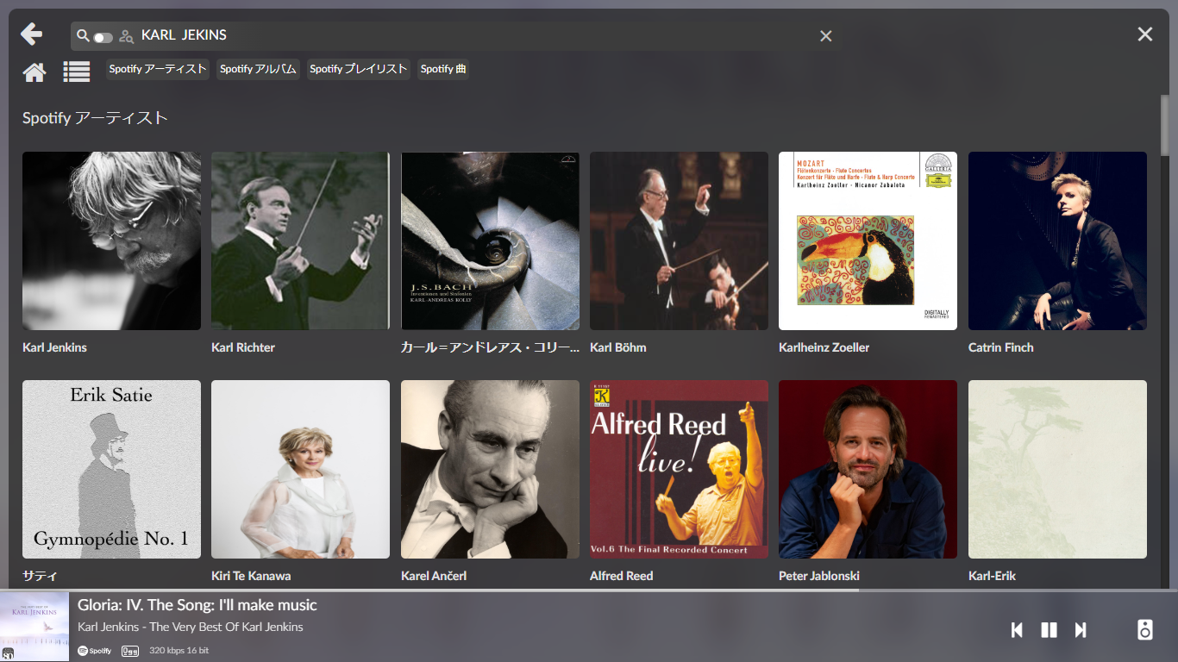Screen dimensions: 1178x662
Task: Click the magnifier search icon
Action: click(83, 36)
